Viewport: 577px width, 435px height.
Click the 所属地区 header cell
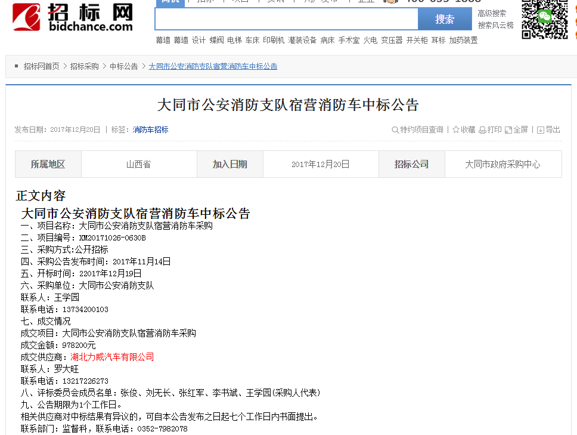[x=48, y=164]
